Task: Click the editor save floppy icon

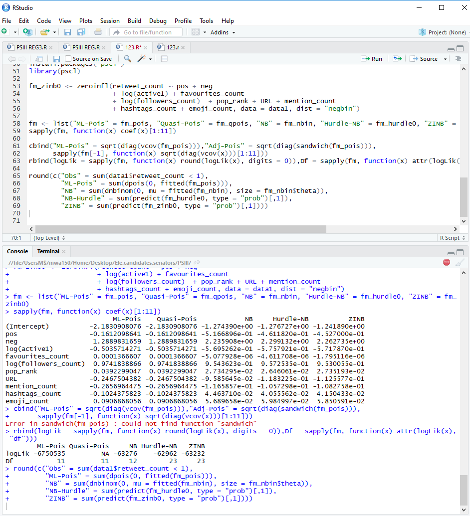Action: click(57, 59)
